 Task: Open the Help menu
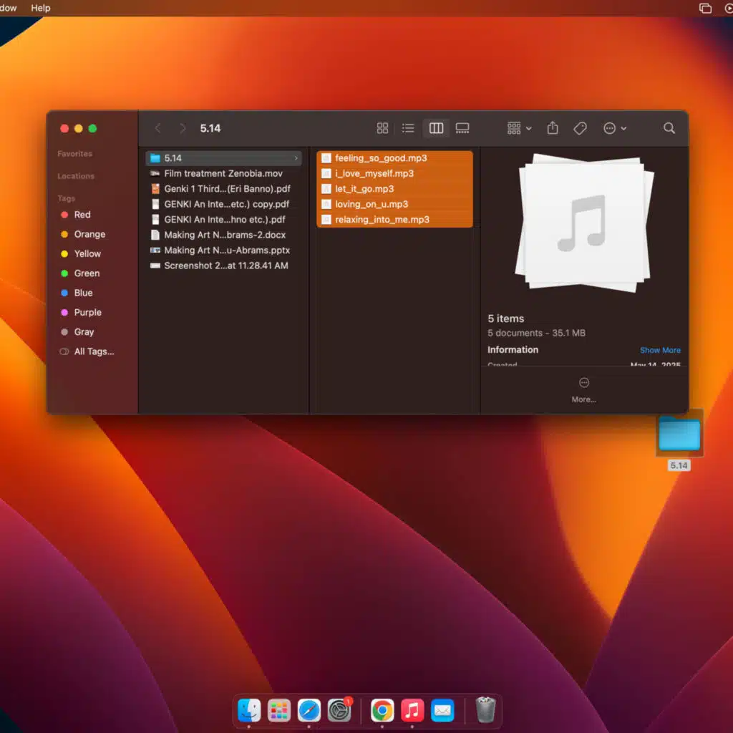coord(41,8)
